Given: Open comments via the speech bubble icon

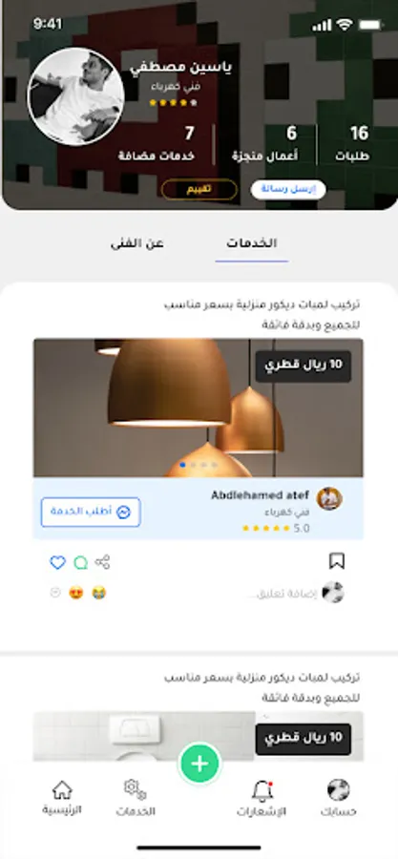Looking at the screenshot, I should click(x=80, y=562).
